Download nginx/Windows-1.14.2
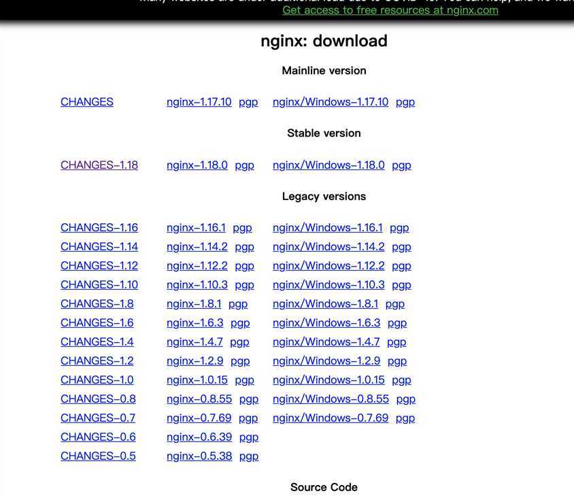This screenshot has width=574, height=502. (x=328, y=247)
